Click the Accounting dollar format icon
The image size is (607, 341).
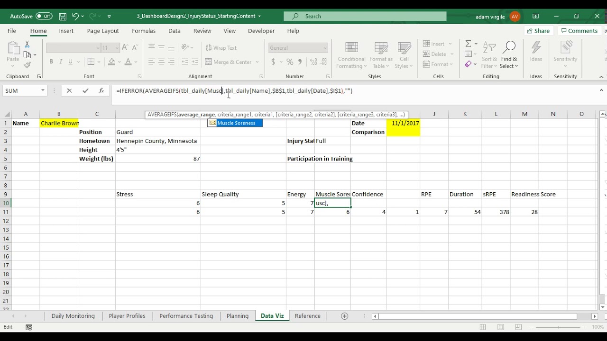[x=273, y=62]
